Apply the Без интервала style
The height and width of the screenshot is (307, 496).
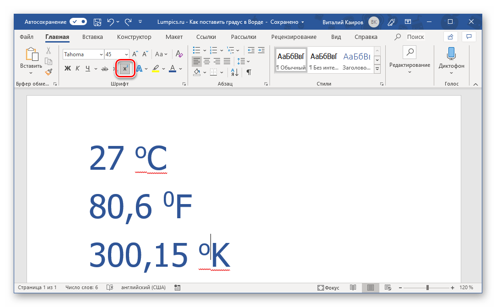point(323,60)
